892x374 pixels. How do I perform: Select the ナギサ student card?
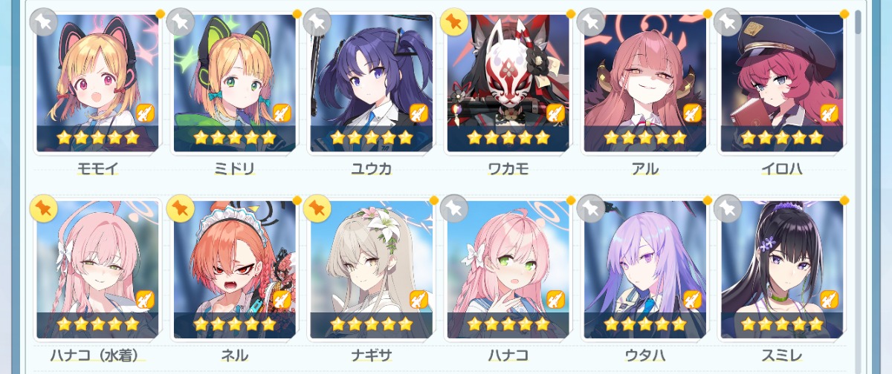point(371,269)
